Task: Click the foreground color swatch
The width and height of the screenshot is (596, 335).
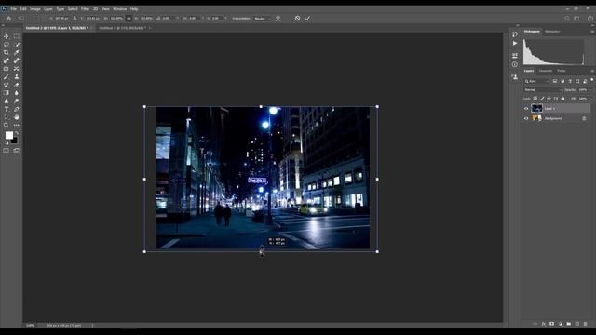Action: (x=8, y=135)
